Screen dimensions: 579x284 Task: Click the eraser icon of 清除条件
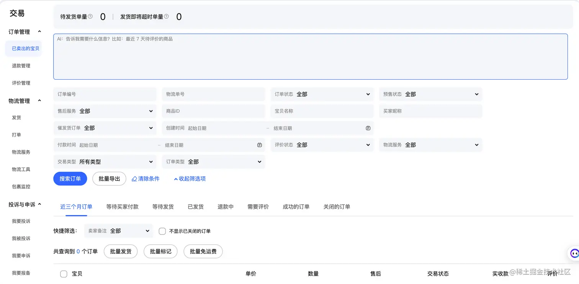(x=134, y=179)
